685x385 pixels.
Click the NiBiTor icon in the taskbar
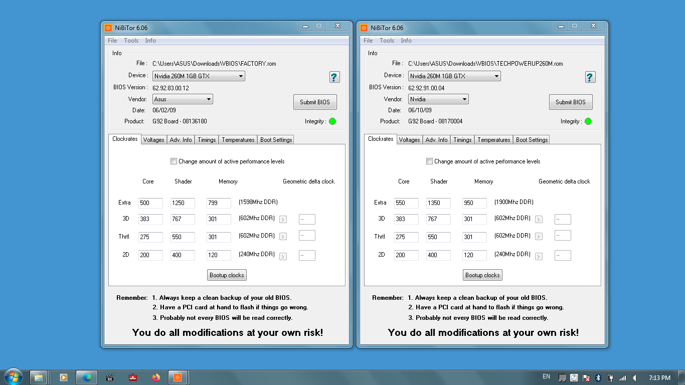coord(178,377)
